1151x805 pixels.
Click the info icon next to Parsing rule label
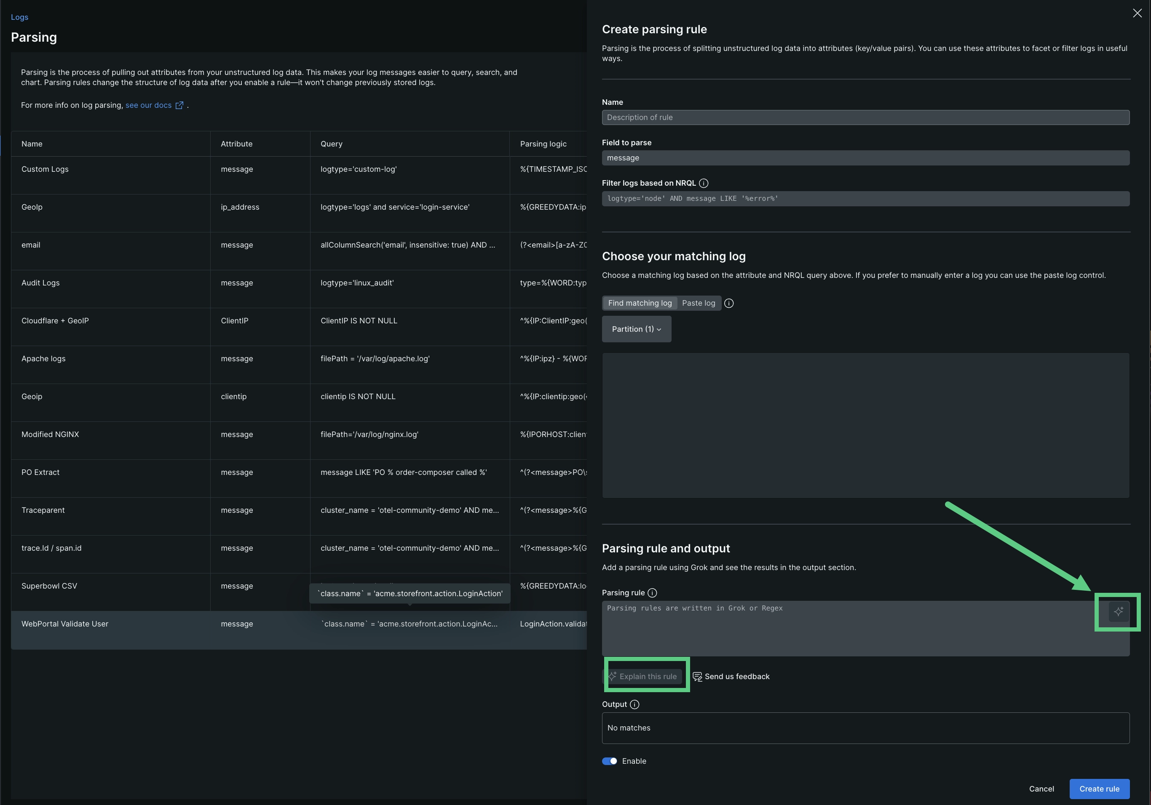click(652, 593)
